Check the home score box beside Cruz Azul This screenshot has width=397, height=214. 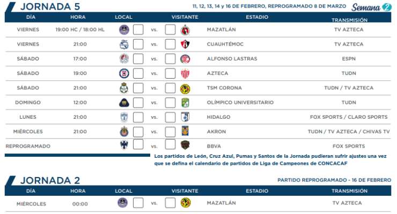pos(138,73)
